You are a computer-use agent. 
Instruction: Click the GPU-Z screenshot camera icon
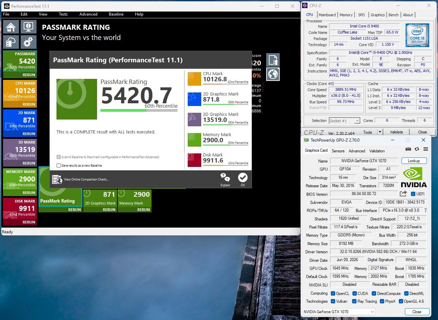click(408, 149)
